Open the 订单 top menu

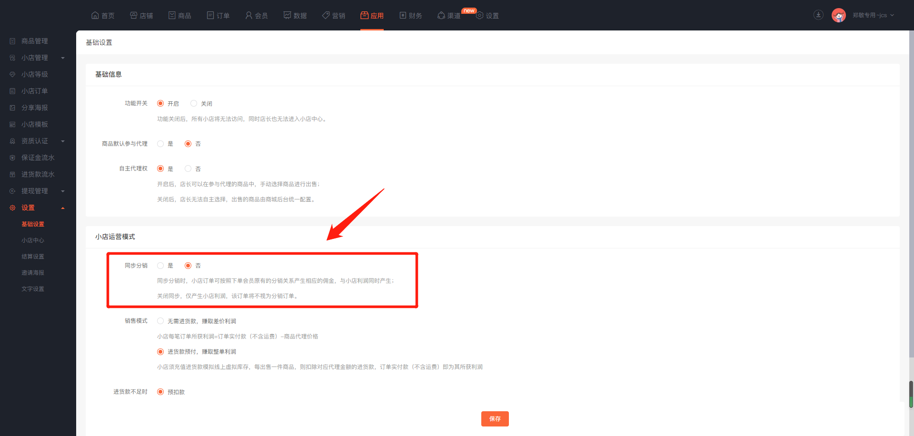218,15
